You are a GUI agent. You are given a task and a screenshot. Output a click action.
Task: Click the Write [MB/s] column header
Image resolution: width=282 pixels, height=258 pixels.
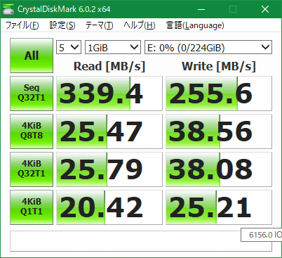[219, 66]
